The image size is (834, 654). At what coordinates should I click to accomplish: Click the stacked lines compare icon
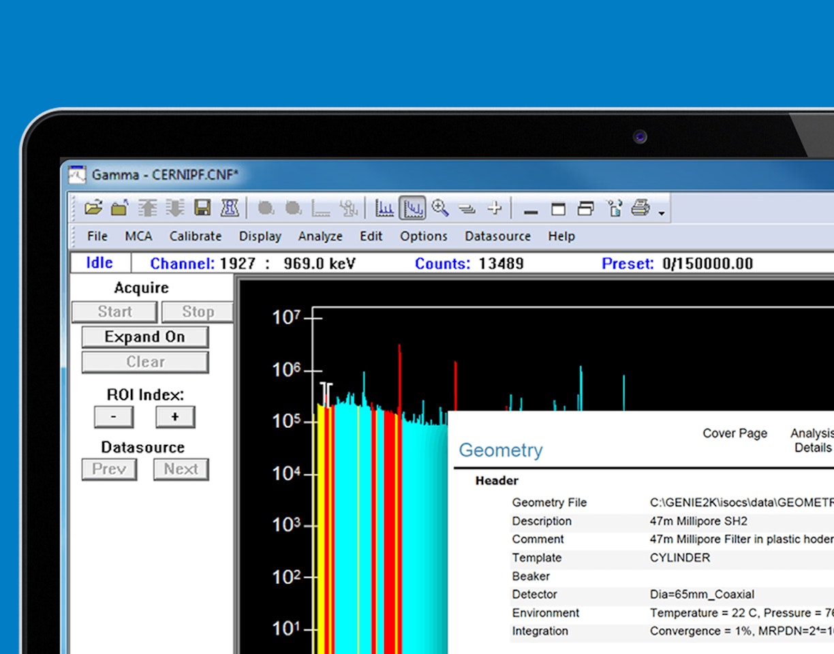click(x=467, y=208)
